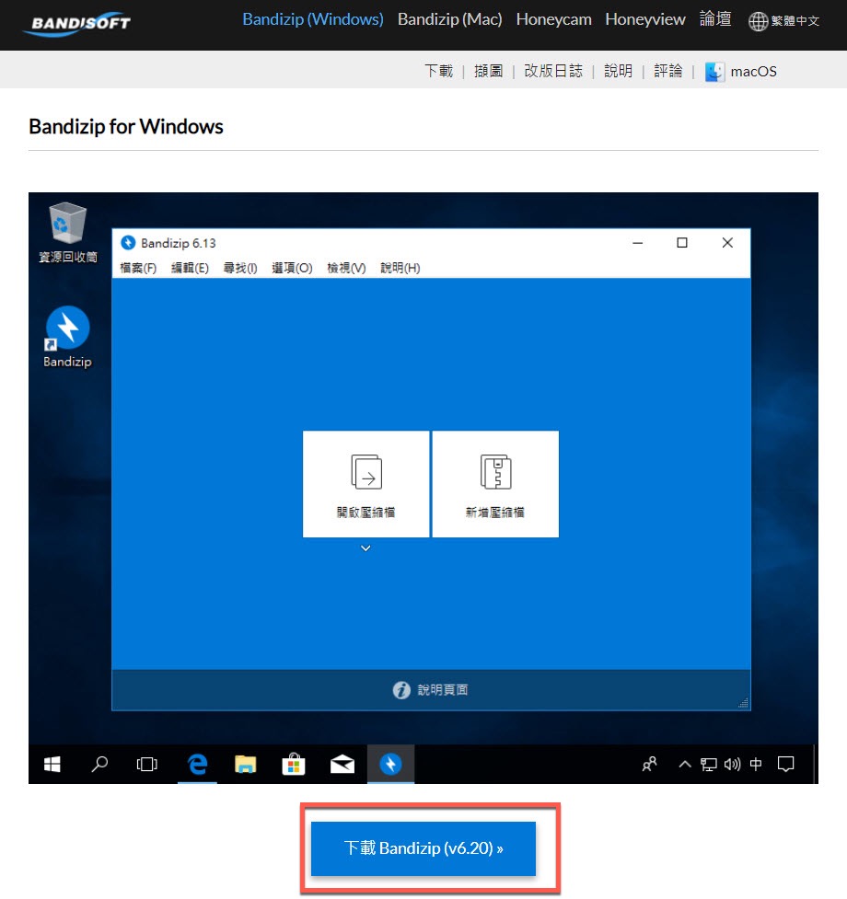Screen dimensions: 847x899
Task: Click the 說明 help link in the submenu
Action: [618, 71]
